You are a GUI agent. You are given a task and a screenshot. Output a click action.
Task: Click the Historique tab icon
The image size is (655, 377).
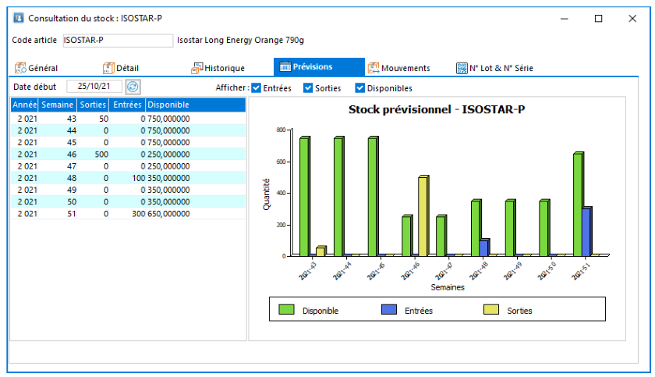point(196,68)
